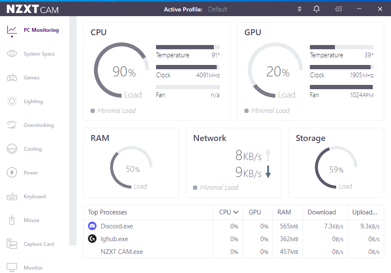Select the Lighting sun icon
Image resolution: width=391 pixels, height=273 pixels.
point(12,101)
